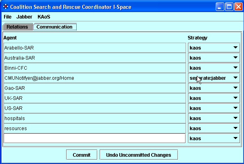This screenshot has width=244, height=164.
Task: Open strategy dropdown for hospitals
Action: pos(214,118)
